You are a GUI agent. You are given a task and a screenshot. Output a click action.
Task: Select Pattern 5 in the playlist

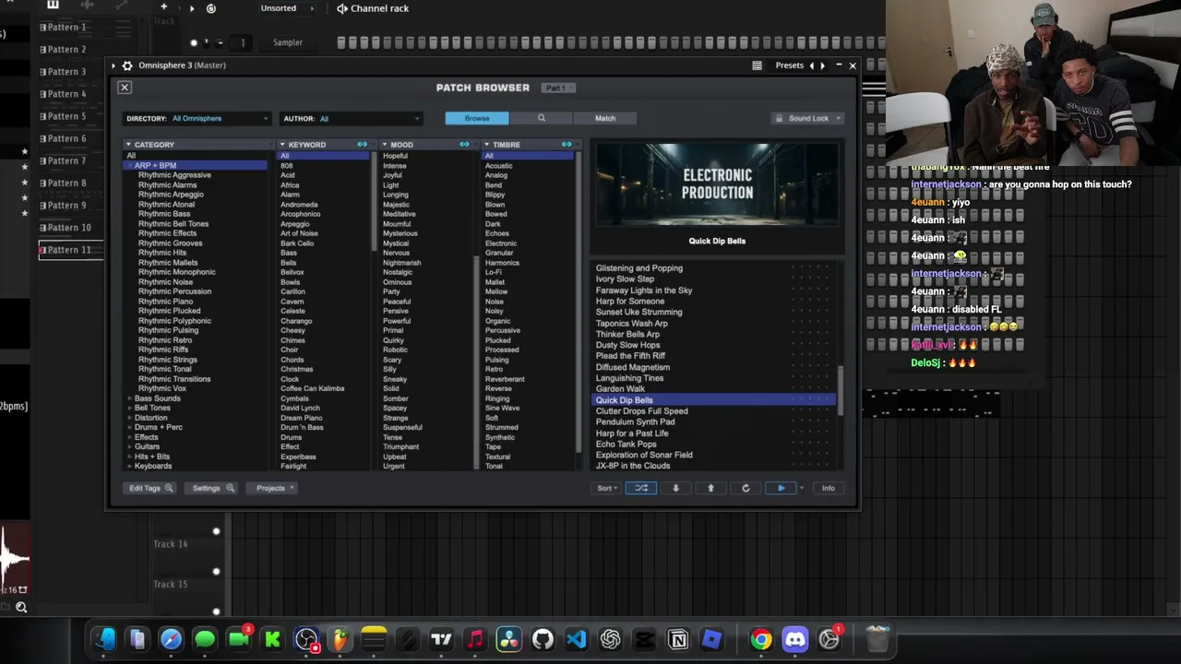(66, 116)
